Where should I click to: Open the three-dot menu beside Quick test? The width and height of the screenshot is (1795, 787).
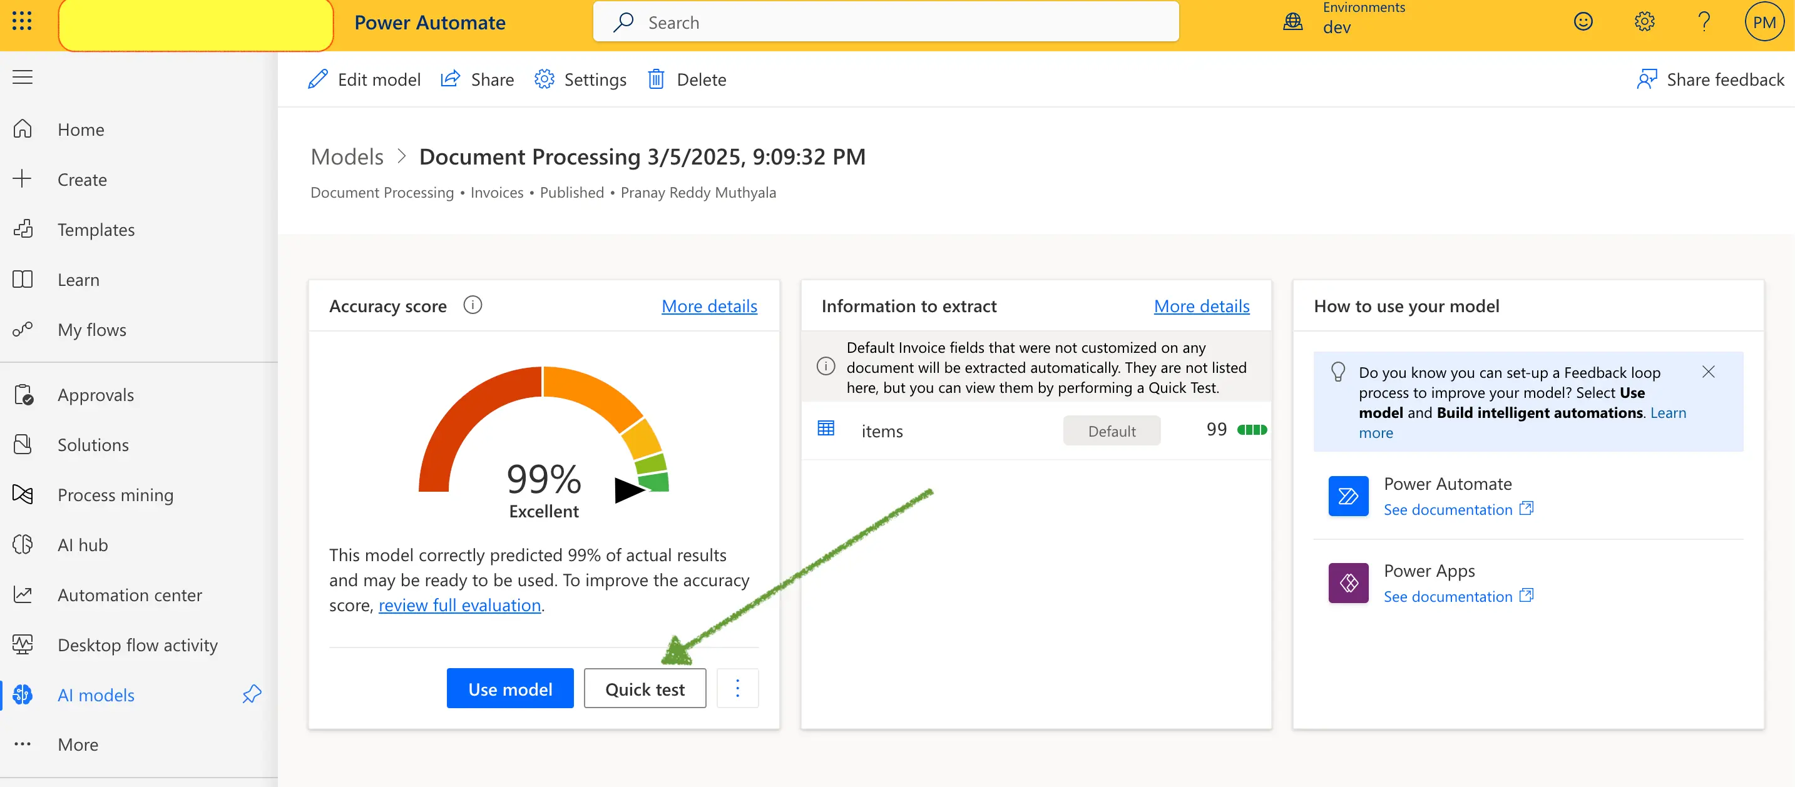737,689
